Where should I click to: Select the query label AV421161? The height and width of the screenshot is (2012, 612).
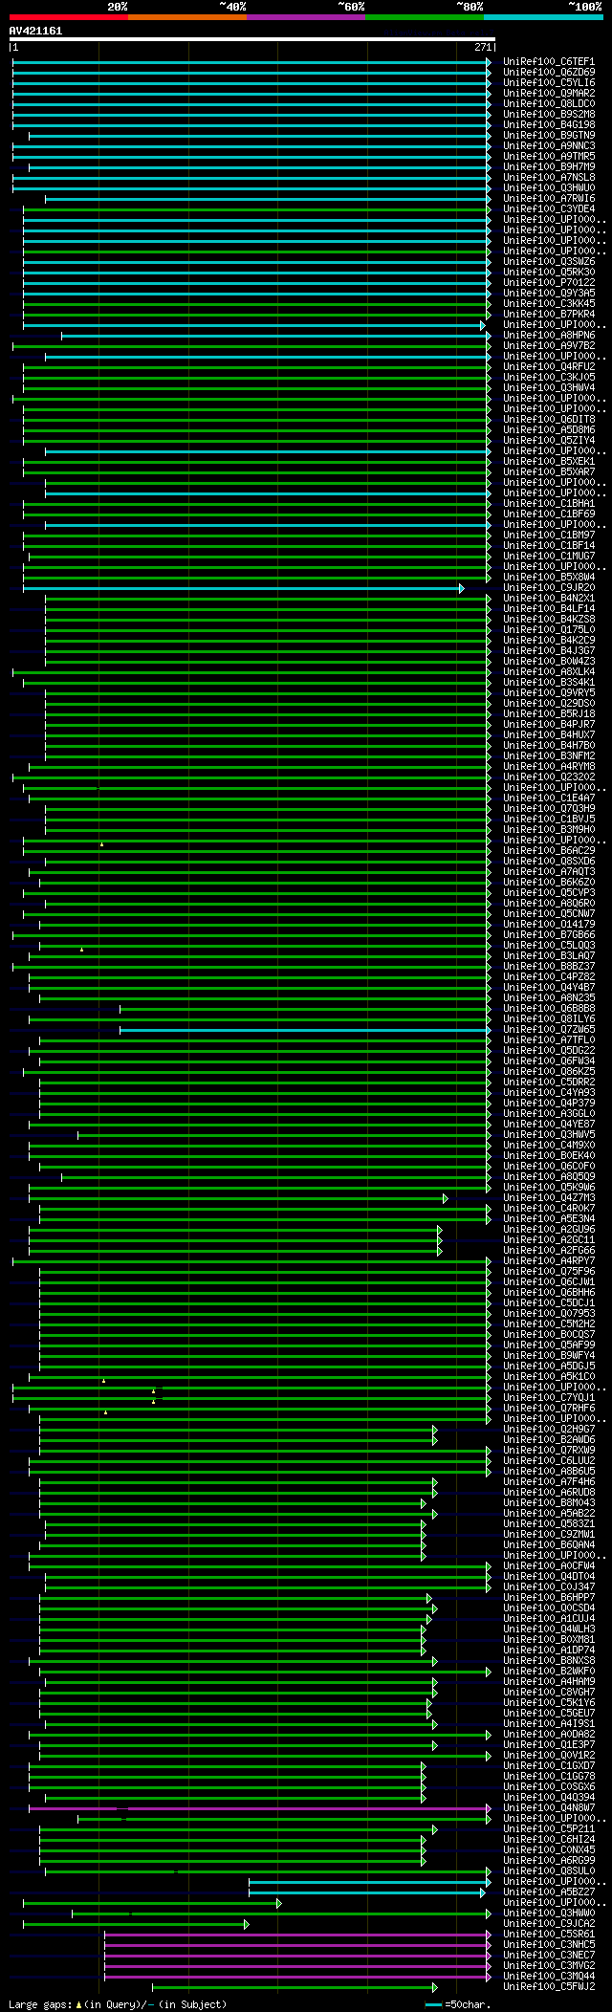pyautogui.click(x=36, y=31)
